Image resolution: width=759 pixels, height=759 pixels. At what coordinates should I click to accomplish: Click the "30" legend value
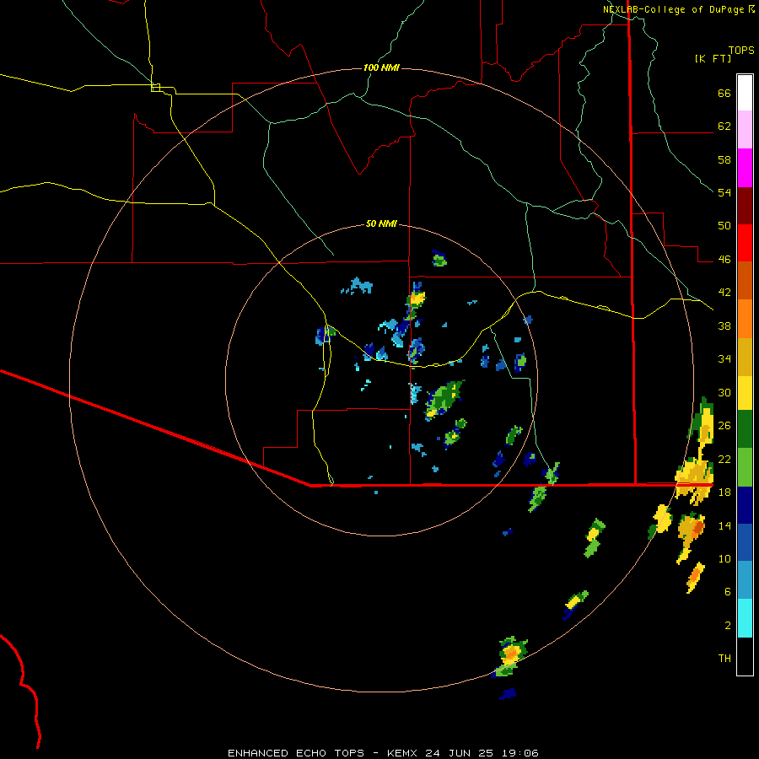pos(724,392)
